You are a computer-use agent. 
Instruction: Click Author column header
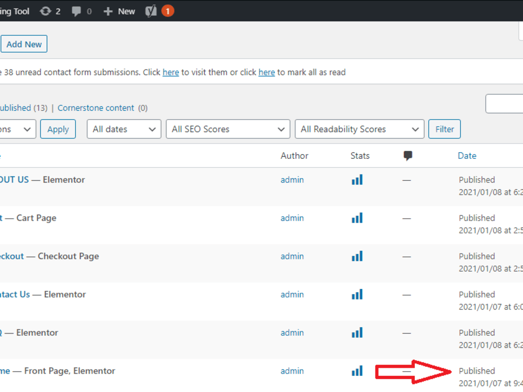[294, 156]
